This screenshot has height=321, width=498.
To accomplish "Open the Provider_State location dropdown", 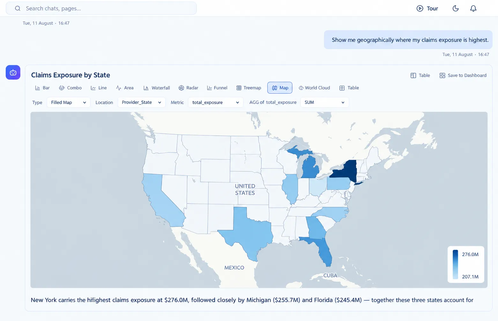I will coord(142,102).
